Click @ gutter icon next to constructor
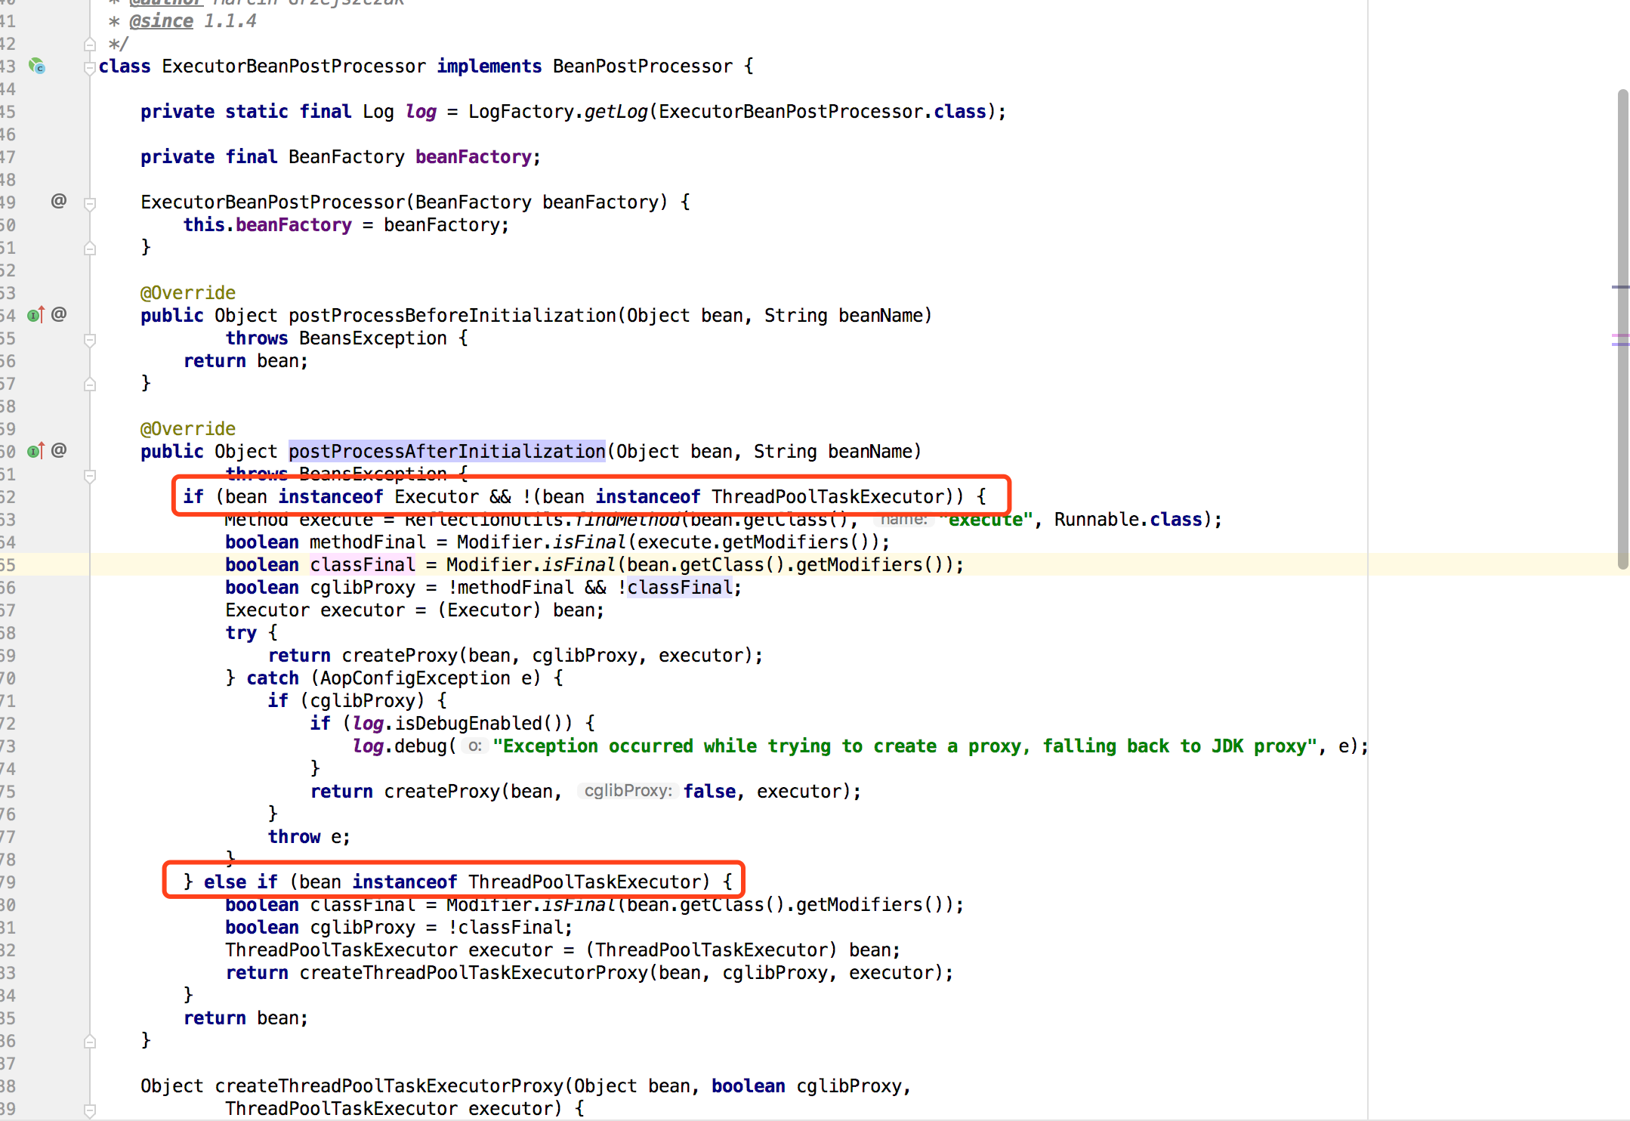The image size is (1630, 1121). [59, 201]
